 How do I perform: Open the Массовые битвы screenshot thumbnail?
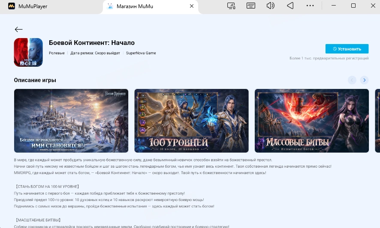[x=312, y=121]
